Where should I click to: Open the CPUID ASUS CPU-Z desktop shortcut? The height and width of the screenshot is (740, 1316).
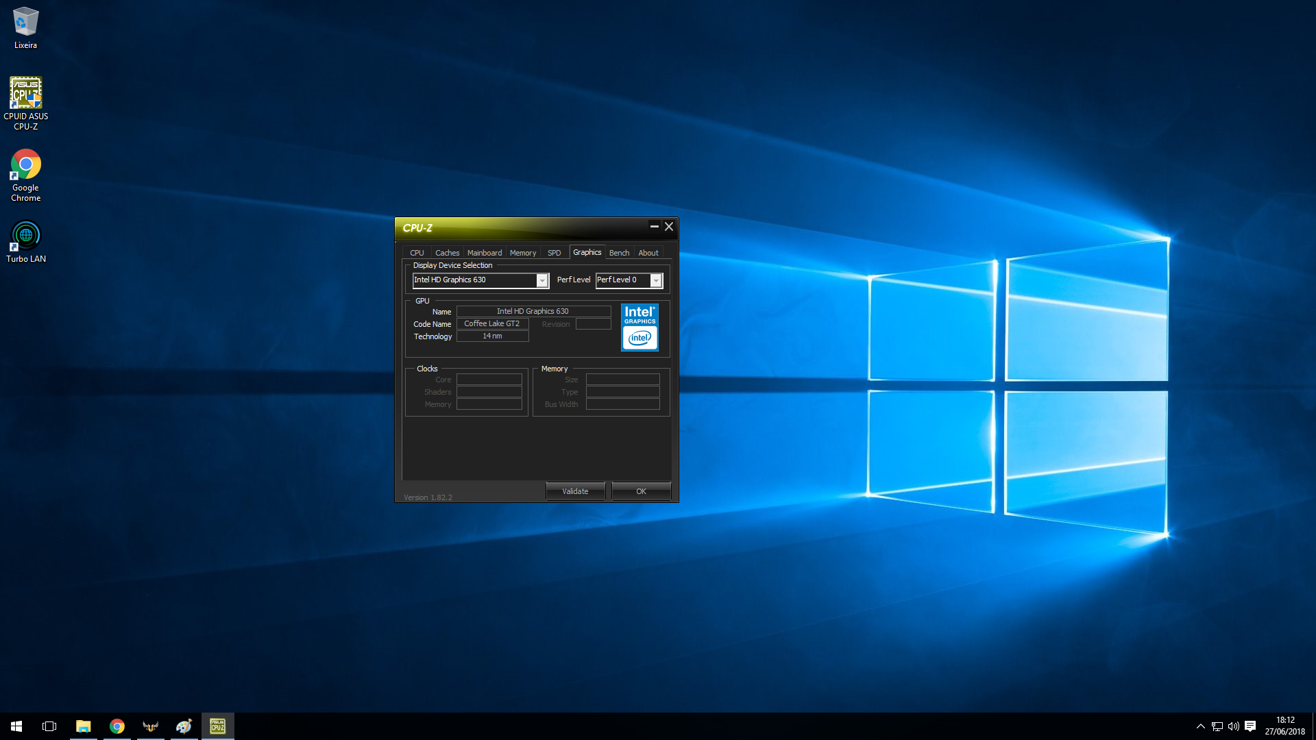tap(26, 103)
